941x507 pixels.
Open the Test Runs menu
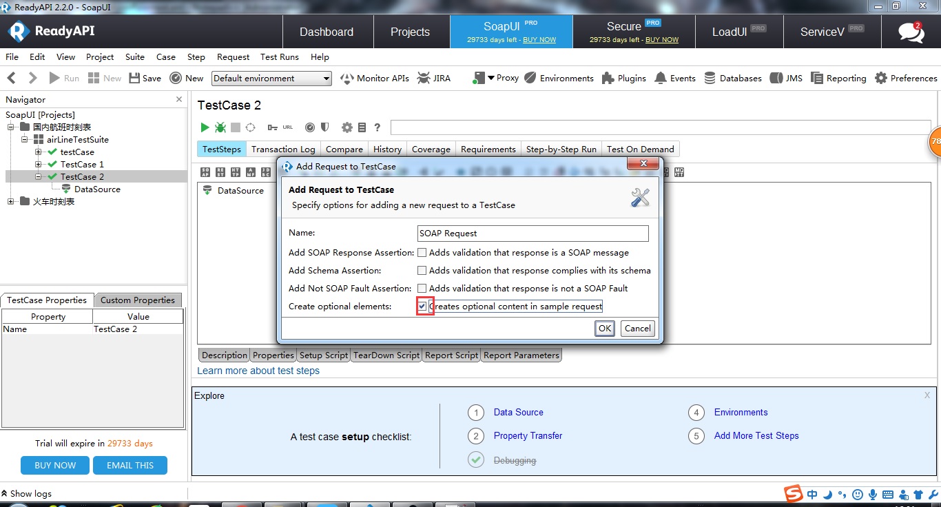point(280,57)
